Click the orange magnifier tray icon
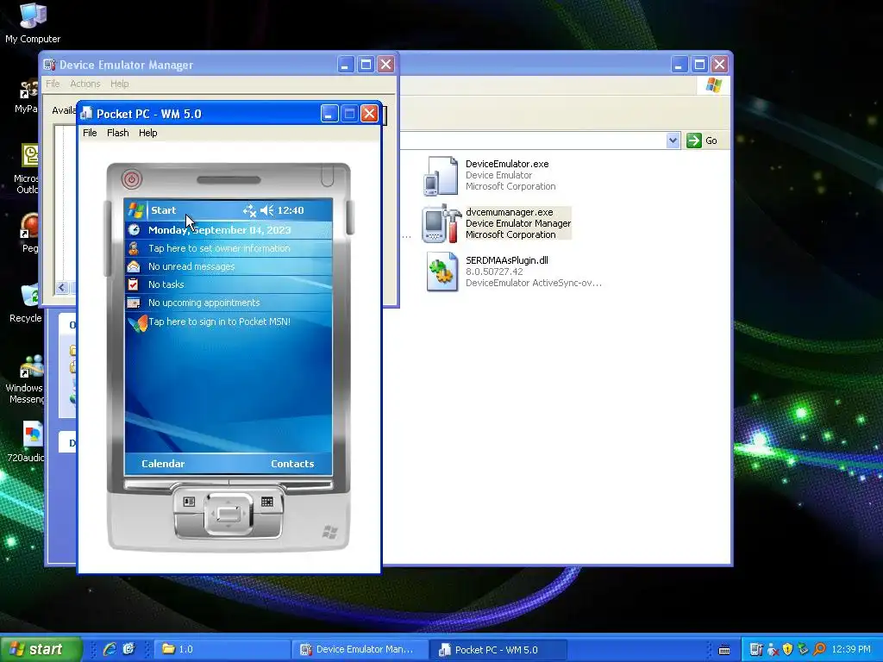 pos(819,650)
